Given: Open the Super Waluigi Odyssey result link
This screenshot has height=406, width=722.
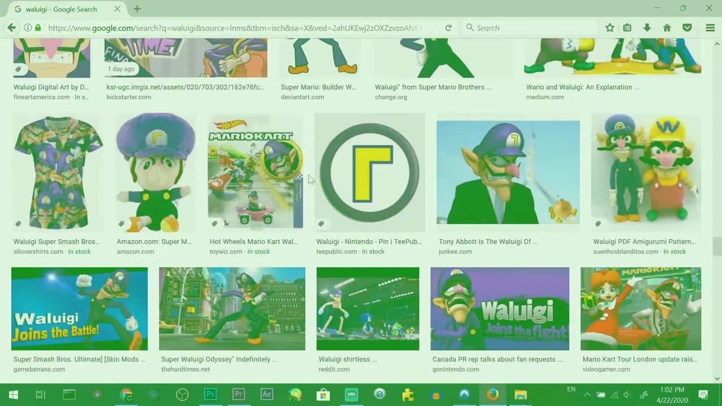Looking at the screenshot, I should [218, 359].
